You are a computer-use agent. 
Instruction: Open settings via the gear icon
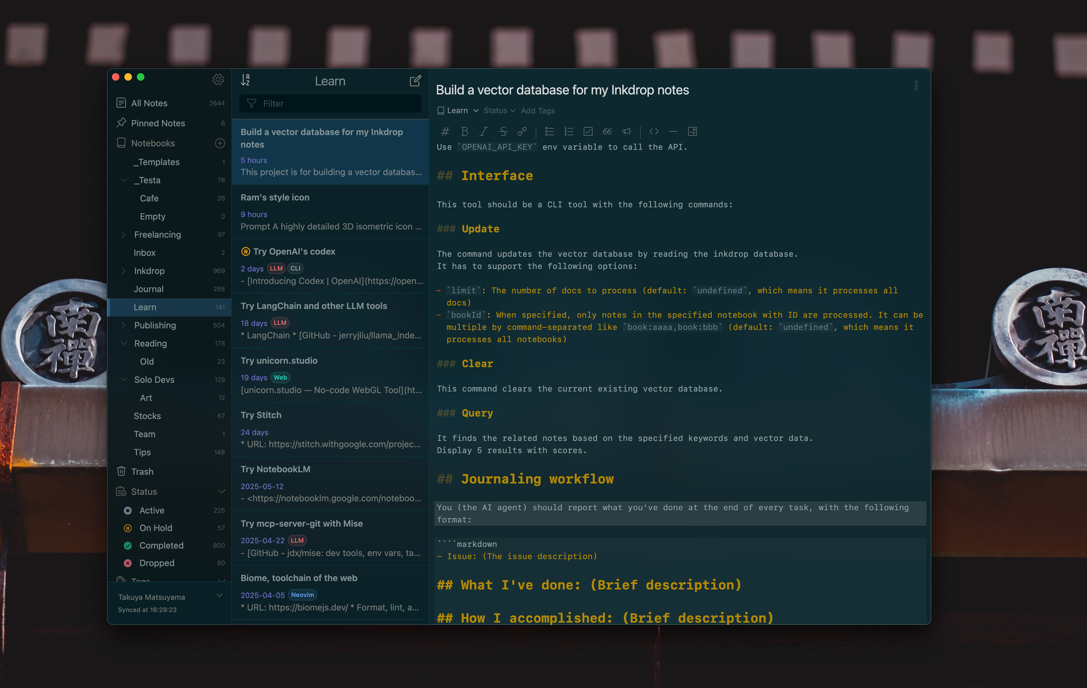click(218, 79)
